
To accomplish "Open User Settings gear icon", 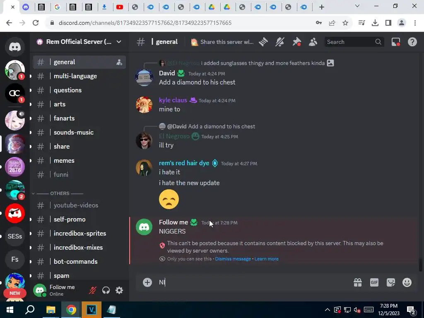I will click(x=119, y=290).
